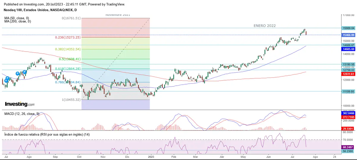Click the 2023 label on time axis

tap(151, 156)
